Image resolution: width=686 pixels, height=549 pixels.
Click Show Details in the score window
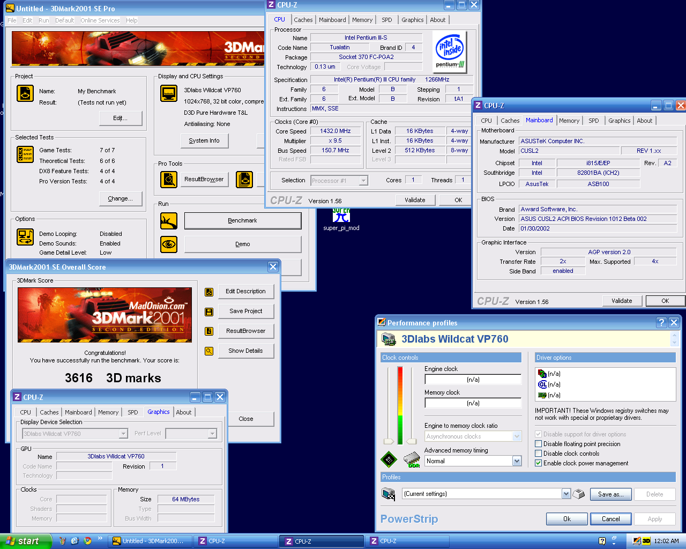click(246, 351)
